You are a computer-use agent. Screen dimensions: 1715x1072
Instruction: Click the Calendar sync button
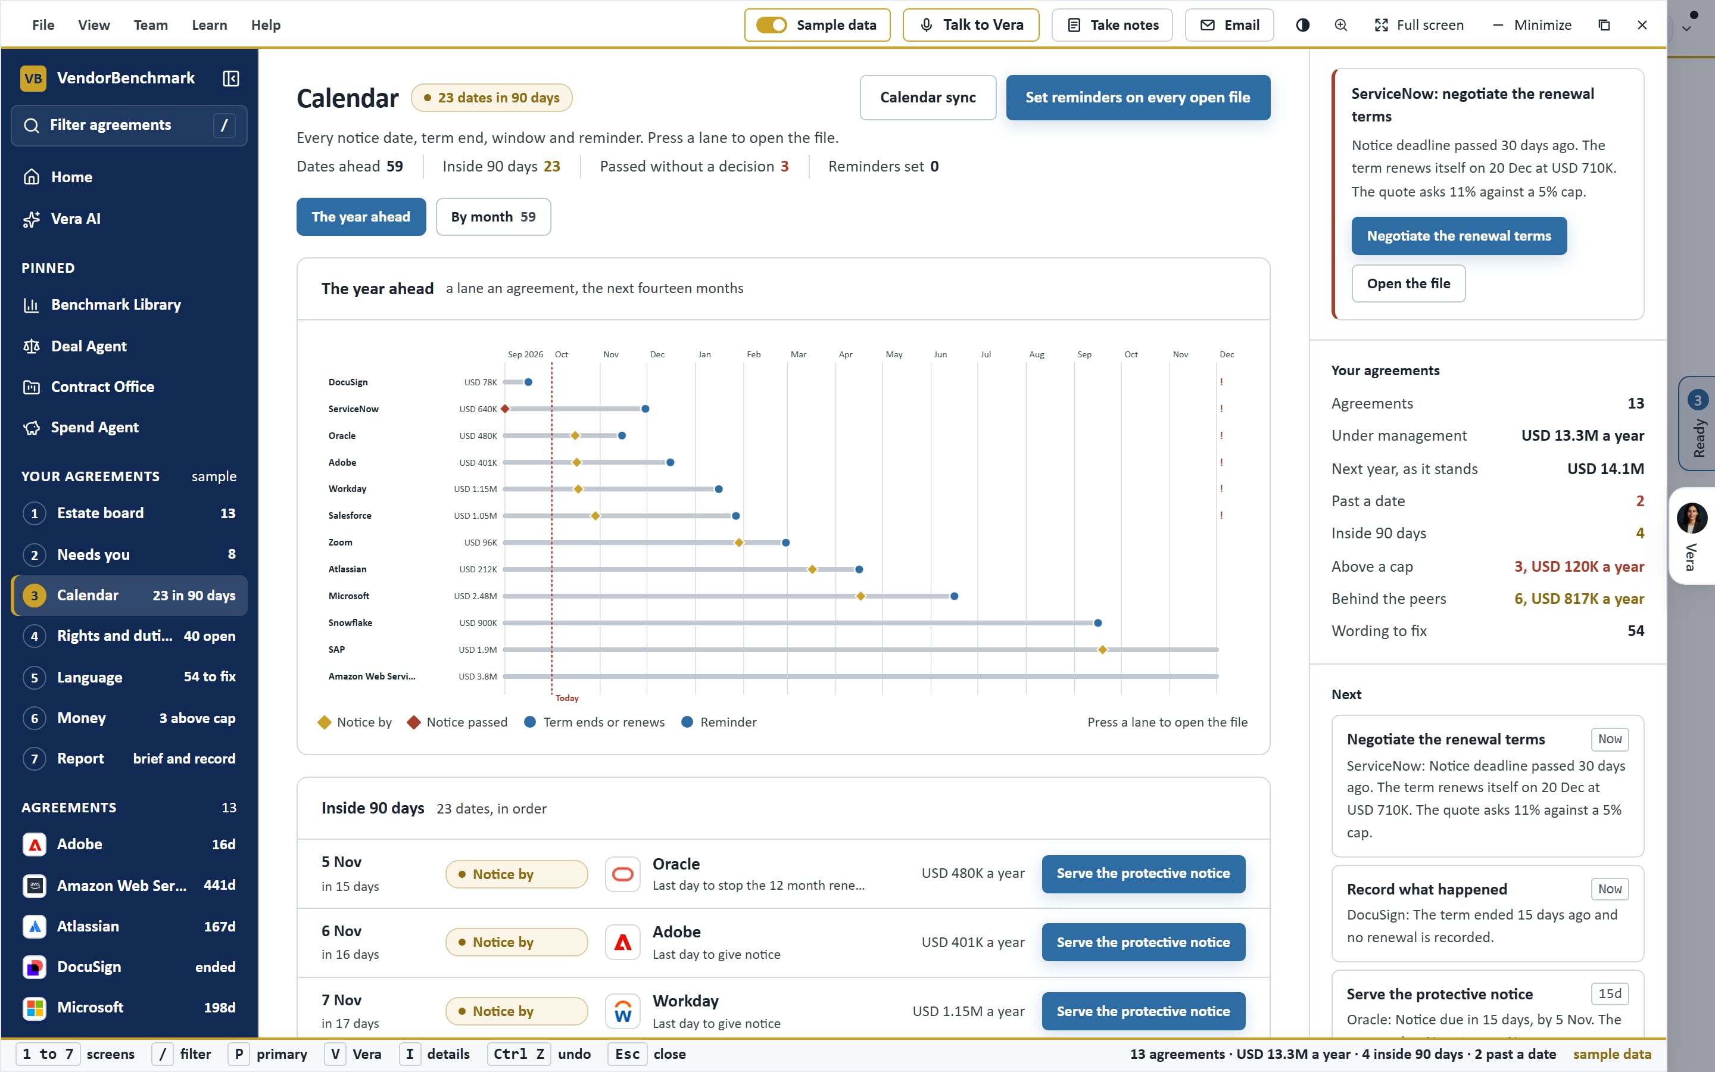[928, 98]
